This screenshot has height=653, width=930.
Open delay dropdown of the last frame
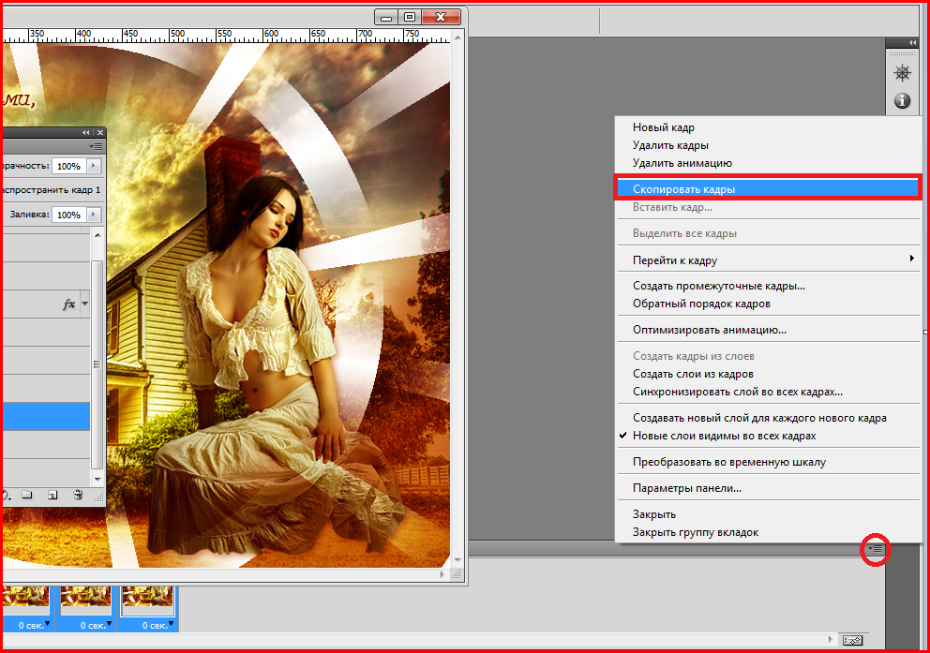coord(172,624)
